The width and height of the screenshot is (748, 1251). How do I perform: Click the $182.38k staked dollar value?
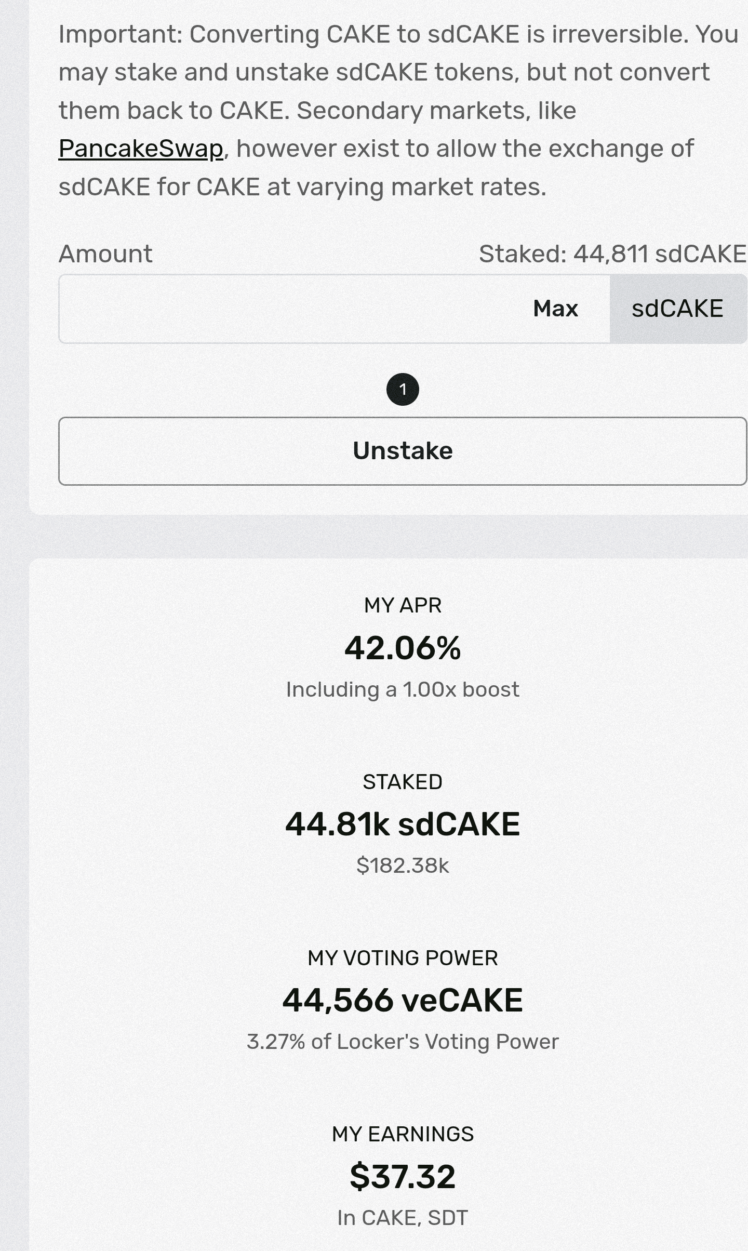[403, 866]
